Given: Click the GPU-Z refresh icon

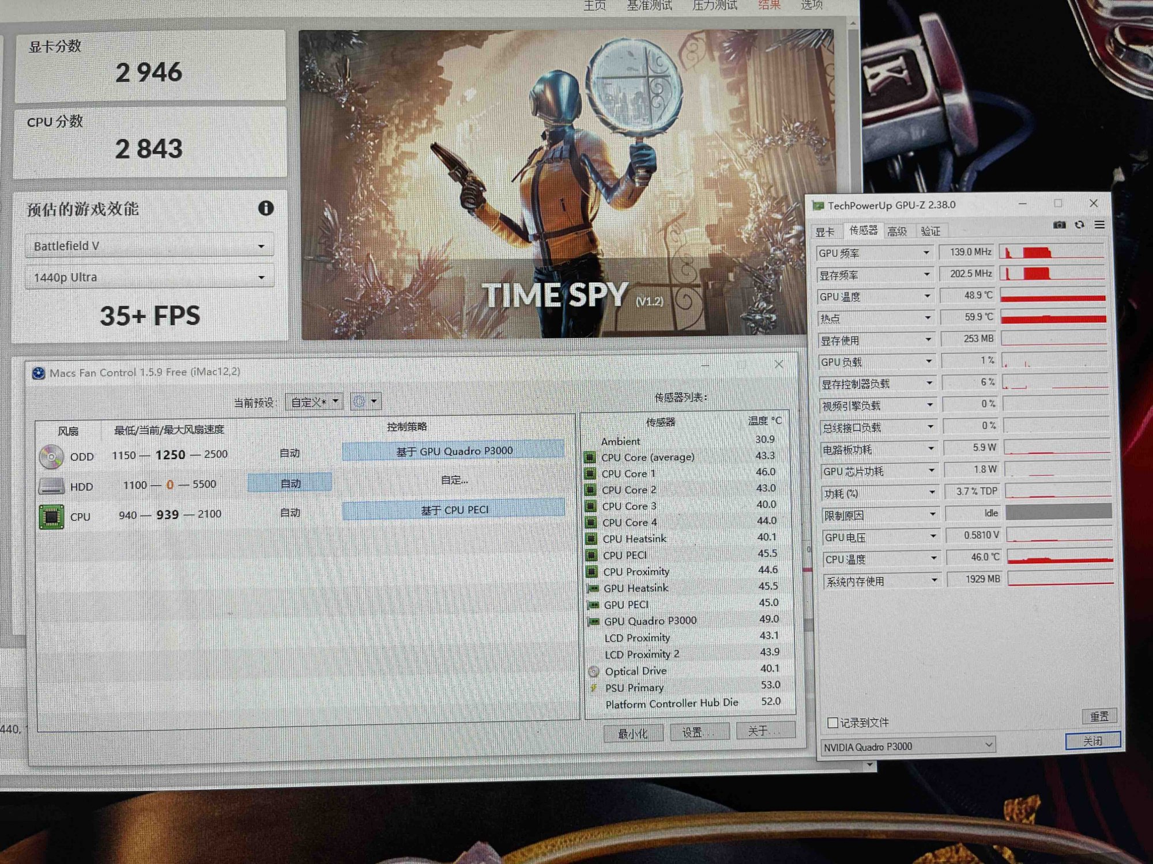Looking at the screenshot, I should (1079, 225).
